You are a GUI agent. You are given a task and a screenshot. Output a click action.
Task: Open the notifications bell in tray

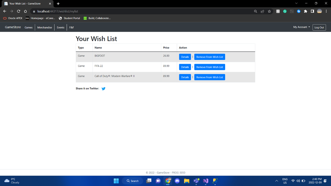pyautogui.click(x=325, y=181)
